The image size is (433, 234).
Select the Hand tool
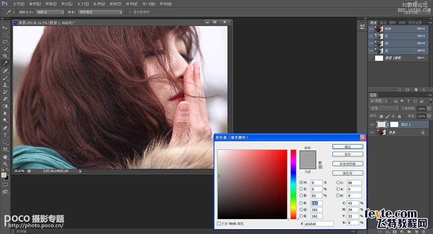pyautogui.click(x=5, y=157)
